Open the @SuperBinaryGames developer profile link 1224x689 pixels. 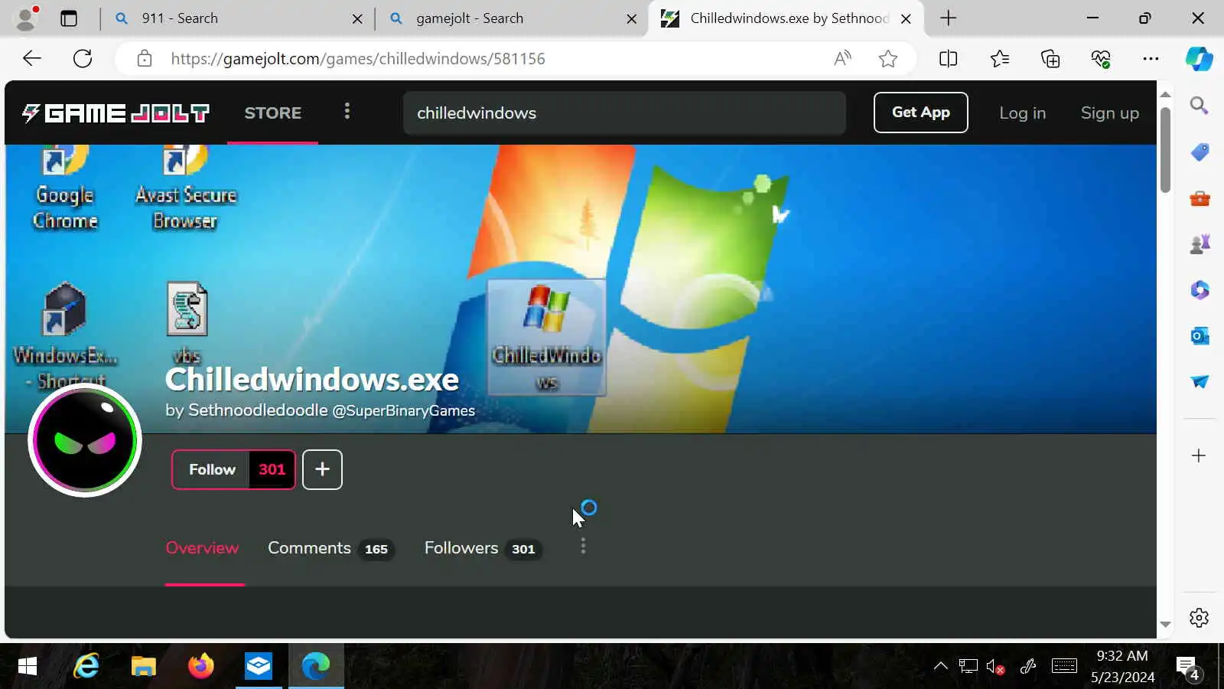[x=403, y=411]
